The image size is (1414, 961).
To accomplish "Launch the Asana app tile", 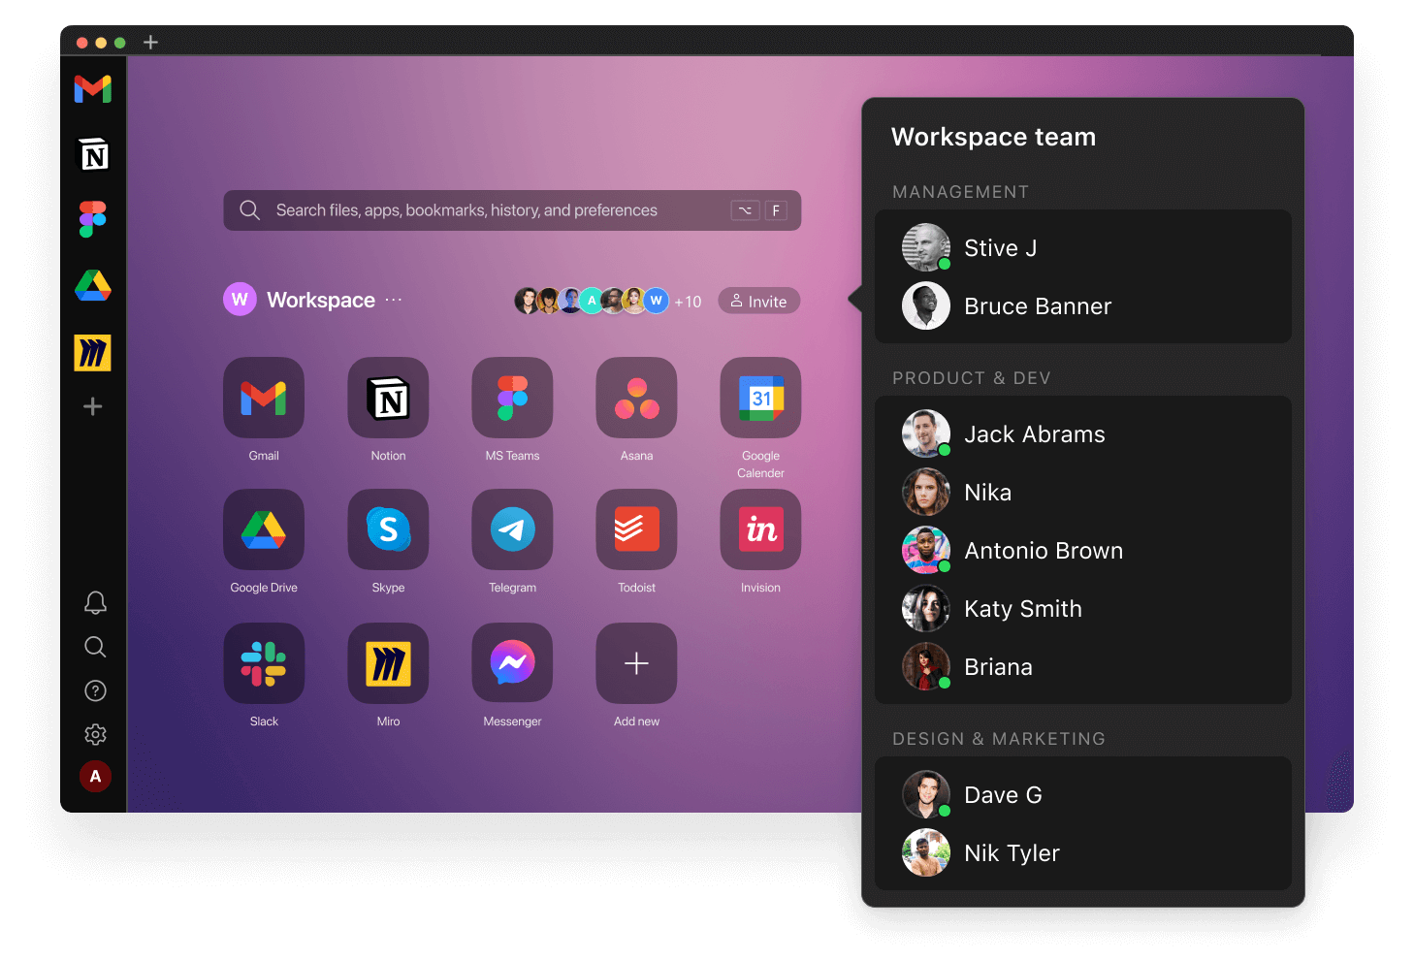I will tap(636, 398).
